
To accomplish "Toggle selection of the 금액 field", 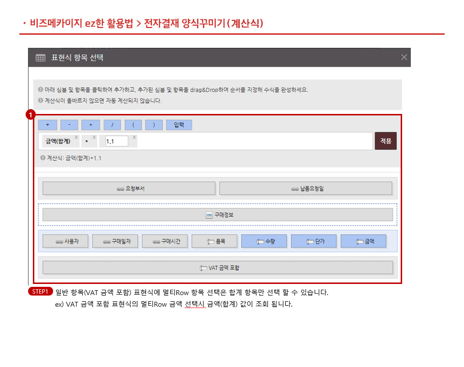I will (363, 240).
